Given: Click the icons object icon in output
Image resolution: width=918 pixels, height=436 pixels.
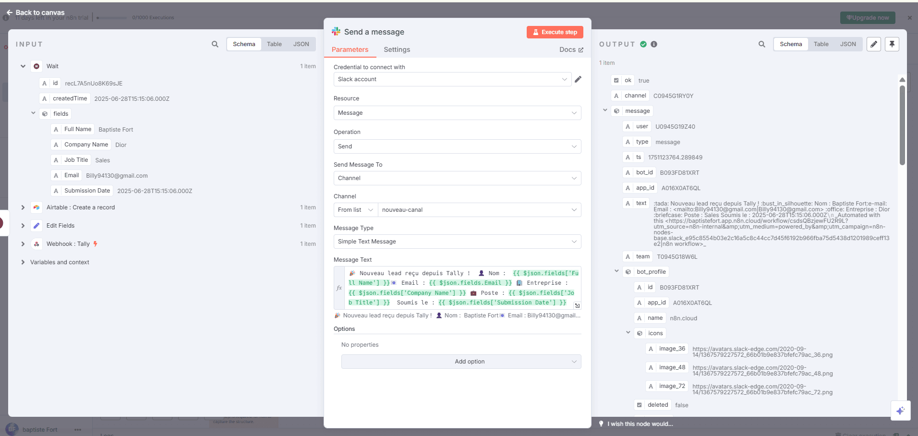Looking at the screenshot, I should point(640,333).
